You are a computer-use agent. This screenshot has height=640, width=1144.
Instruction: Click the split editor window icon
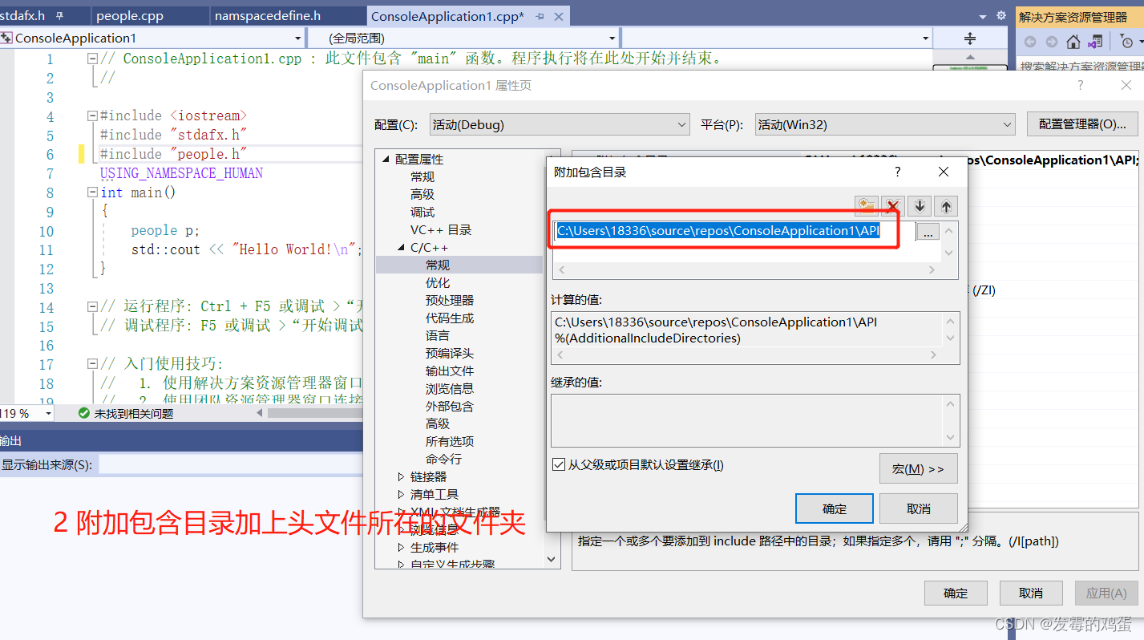pyautogui.click(x=970, y=38)
